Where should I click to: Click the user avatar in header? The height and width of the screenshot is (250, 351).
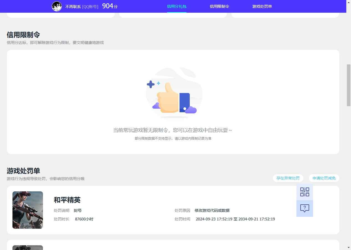tap(57, 6)
